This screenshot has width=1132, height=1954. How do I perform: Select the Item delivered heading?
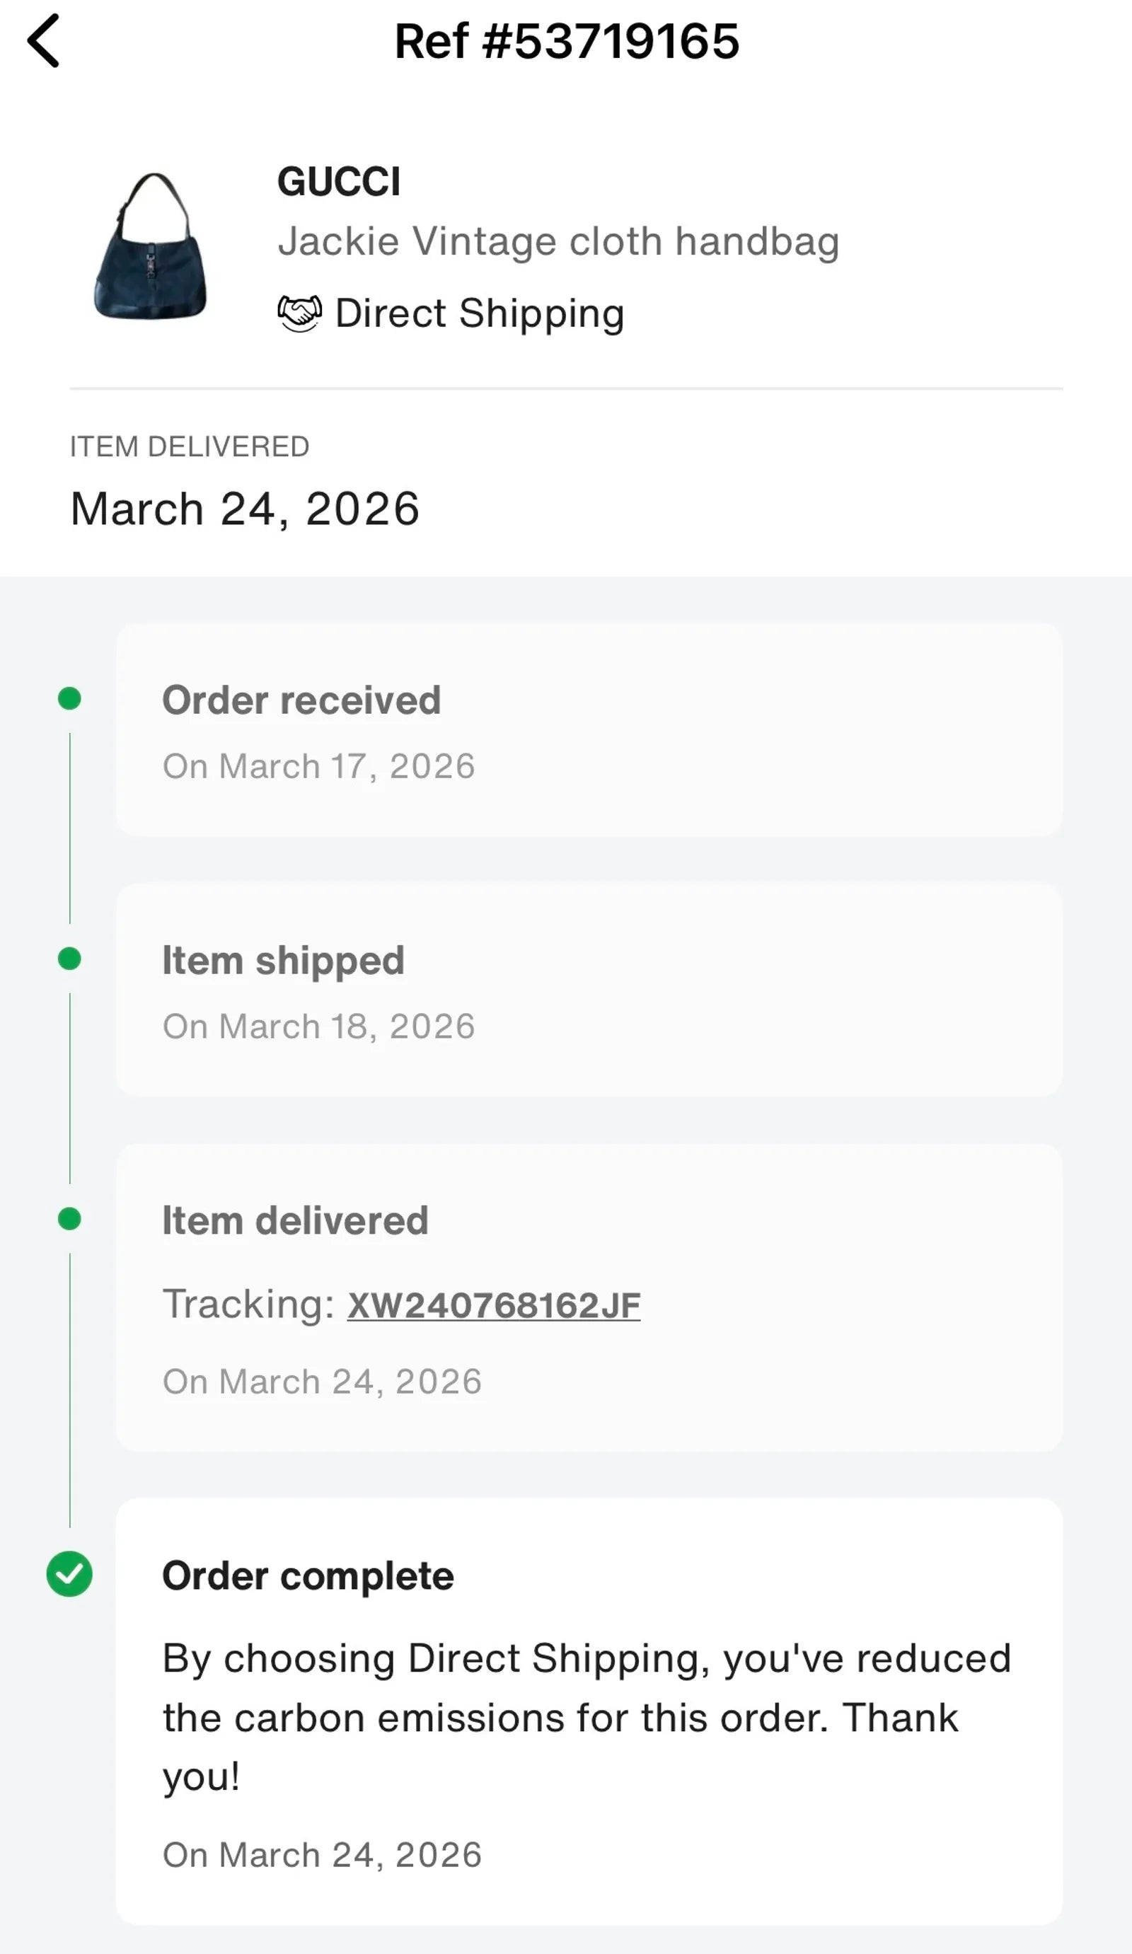pos(294,1220)
